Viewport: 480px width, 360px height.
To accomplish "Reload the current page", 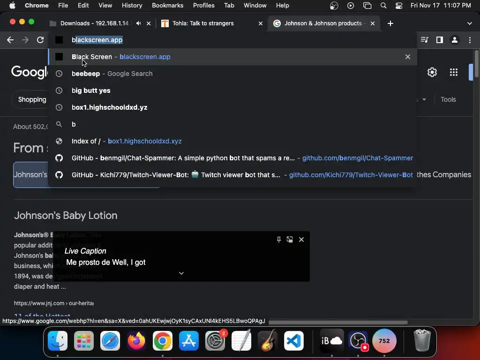I will pyautogui.click(x=40, y=40).
